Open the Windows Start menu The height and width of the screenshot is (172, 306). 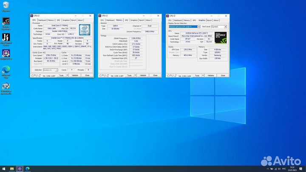pyautogui.click(x=4, y=169)
